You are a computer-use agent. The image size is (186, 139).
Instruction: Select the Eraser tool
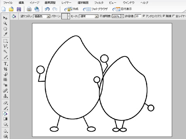pos(5,103)
